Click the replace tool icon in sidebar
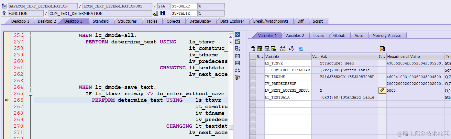This screenshot has width=451, height=139. click(237, 49)
